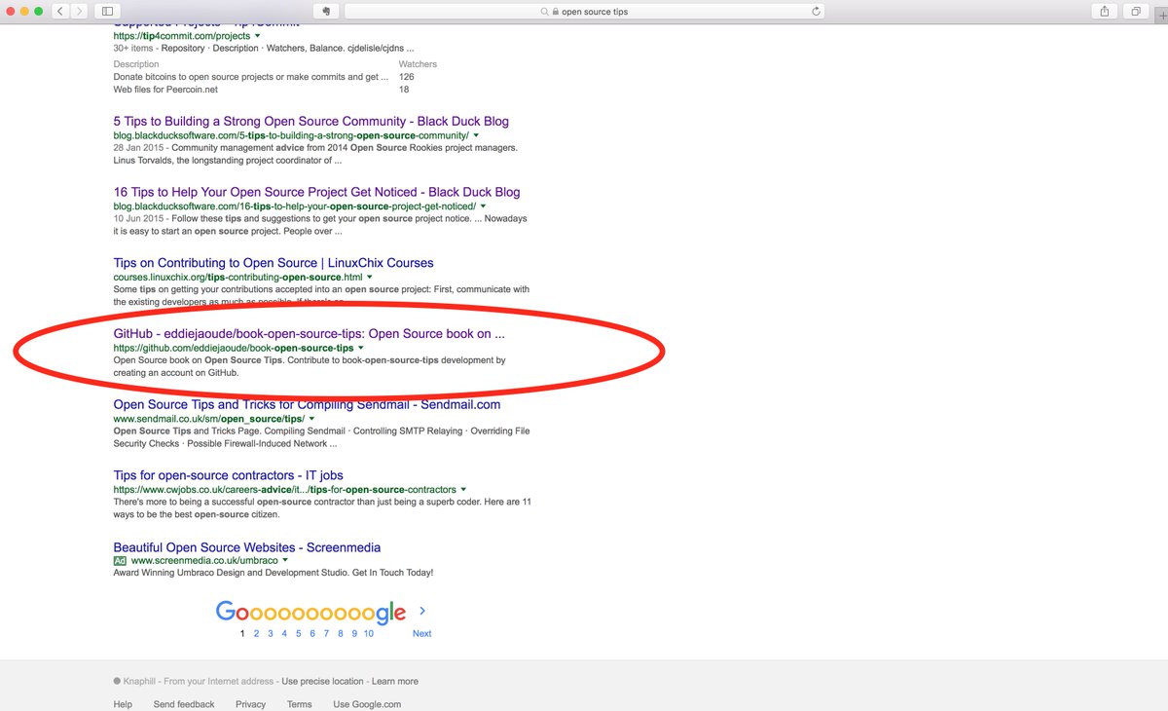Open the Safari extension icon beside address bar

[328, 11]
